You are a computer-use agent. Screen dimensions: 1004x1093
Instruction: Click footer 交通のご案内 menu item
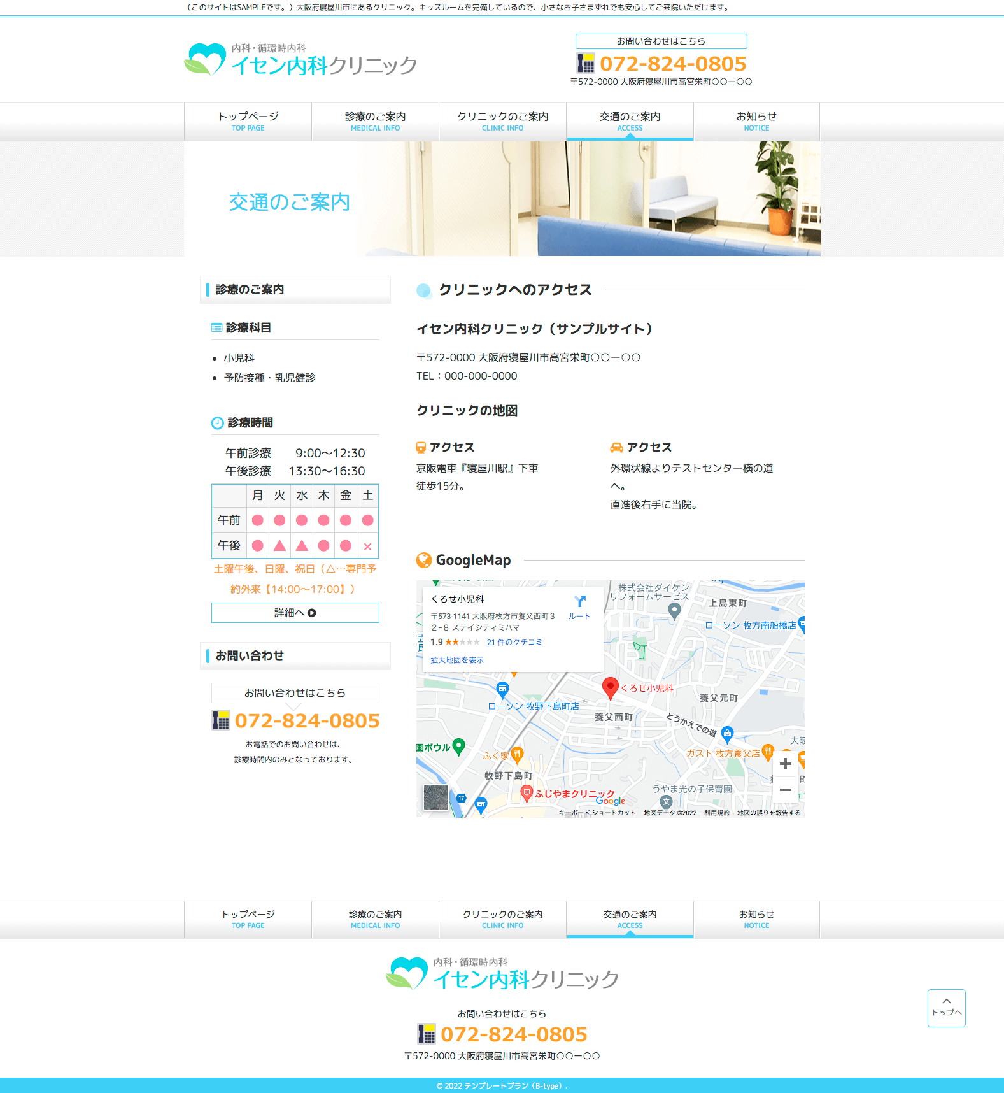click(630, 919)
